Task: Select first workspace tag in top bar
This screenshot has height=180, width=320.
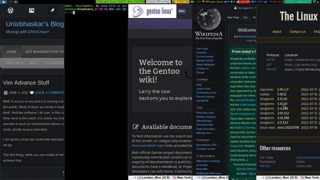Action: (3, 2)
